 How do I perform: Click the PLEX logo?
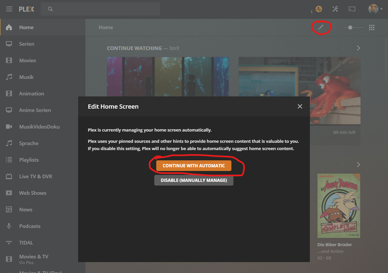(27, 9)
